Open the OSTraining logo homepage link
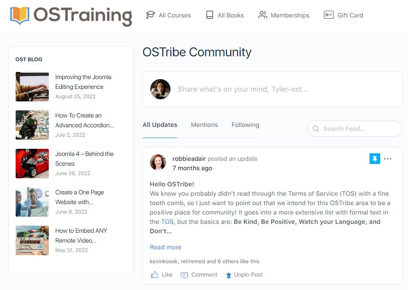The height and width of the screenshot is (290, 408). 71,16
